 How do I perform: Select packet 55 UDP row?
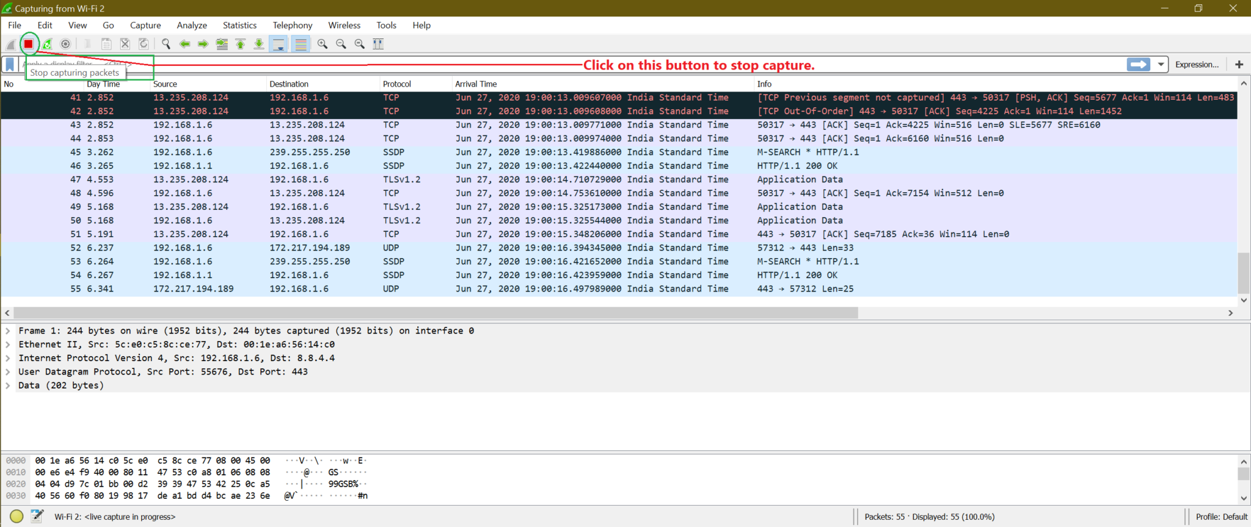tap(619, 289)
